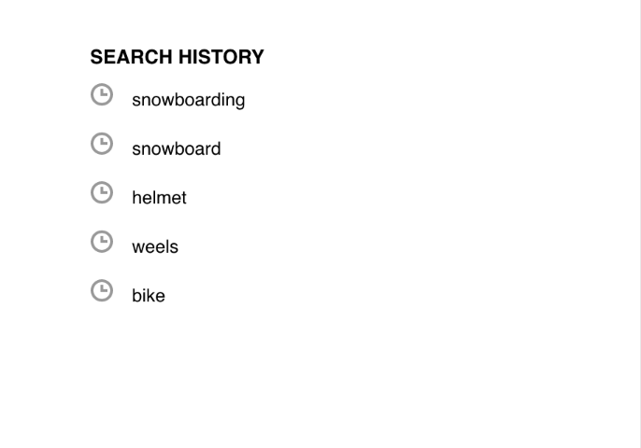Open the snowboarding search history entry
The width and height of the screenshot is (641, 448).
click(x=188, y=100)
